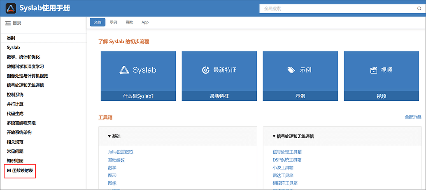
Task: Click the target icon on 最新特征 card
Action: pos(206,70)
